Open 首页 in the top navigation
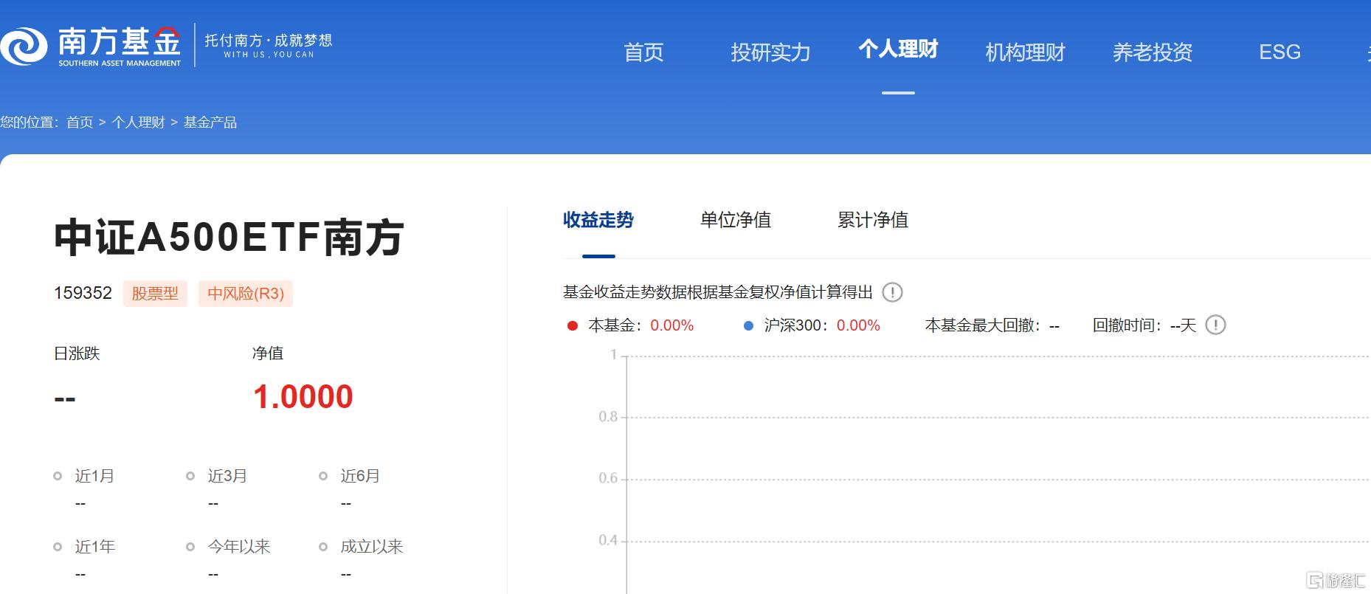1371x594 pixels. 643,52
